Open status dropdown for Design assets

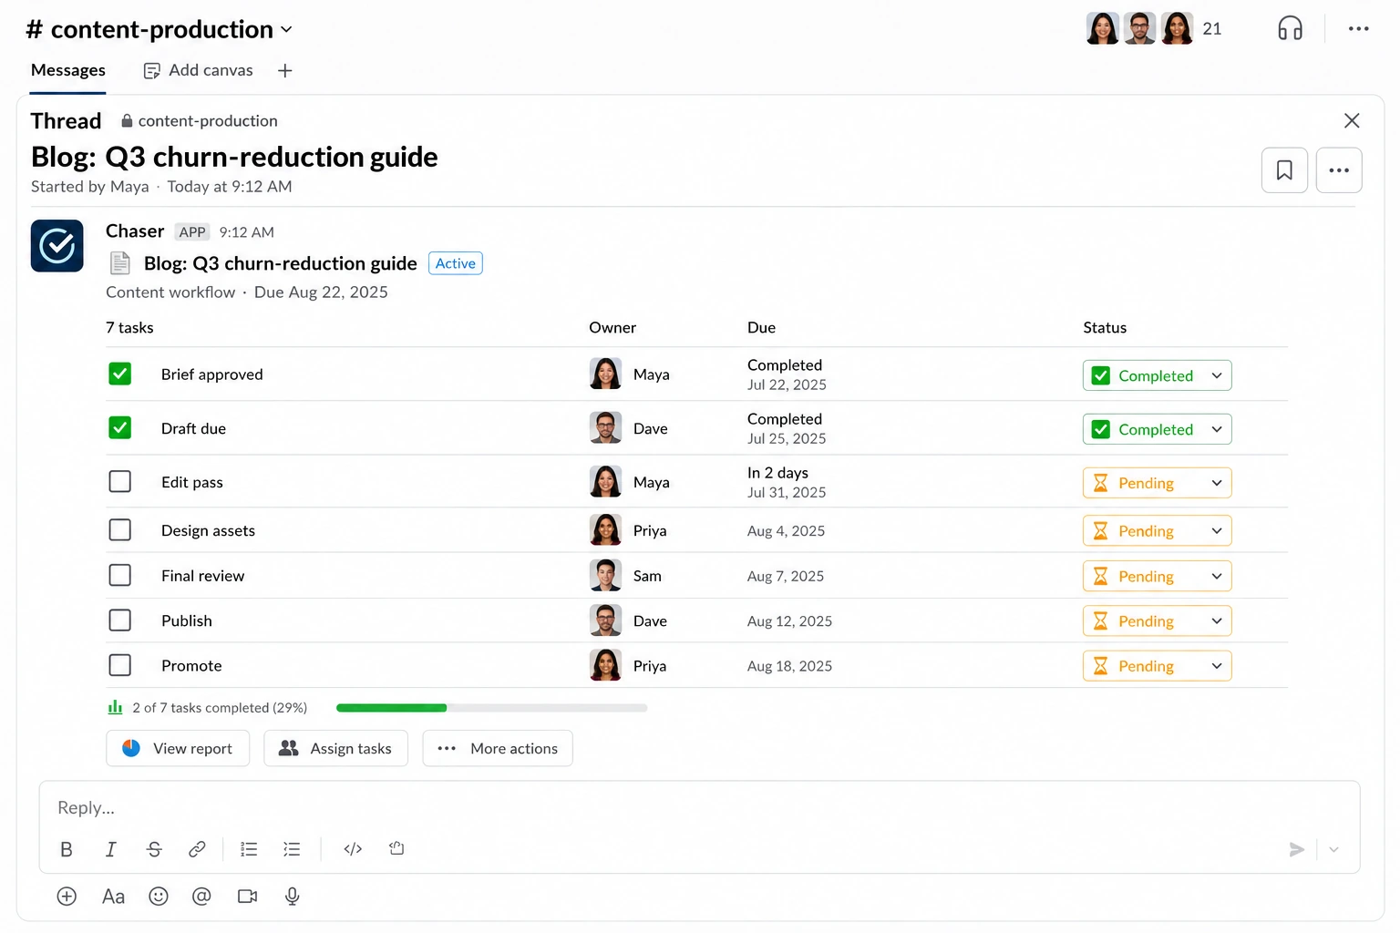tap(1157, 530)
